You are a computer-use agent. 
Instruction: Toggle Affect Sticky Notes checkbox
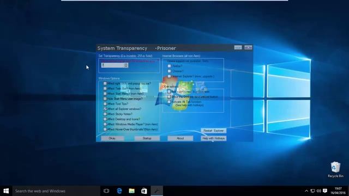105,114
